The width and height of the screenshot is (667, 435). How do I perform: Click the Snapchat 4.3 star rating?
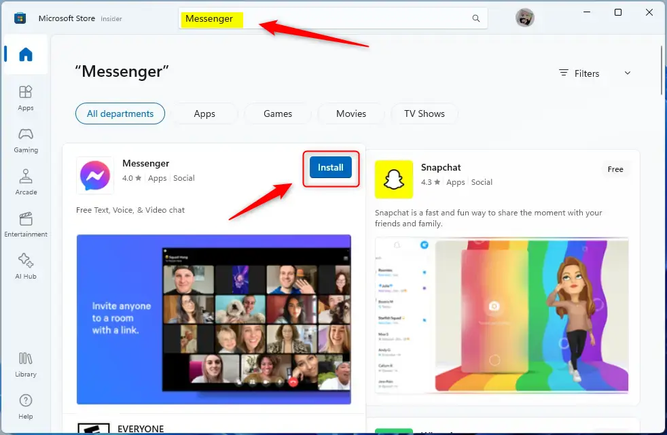(431, 182)
